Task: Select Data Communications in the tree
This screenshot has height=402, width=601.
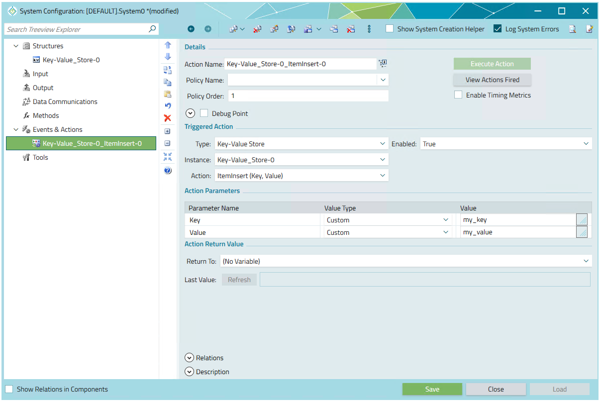Action: point(65,101)
